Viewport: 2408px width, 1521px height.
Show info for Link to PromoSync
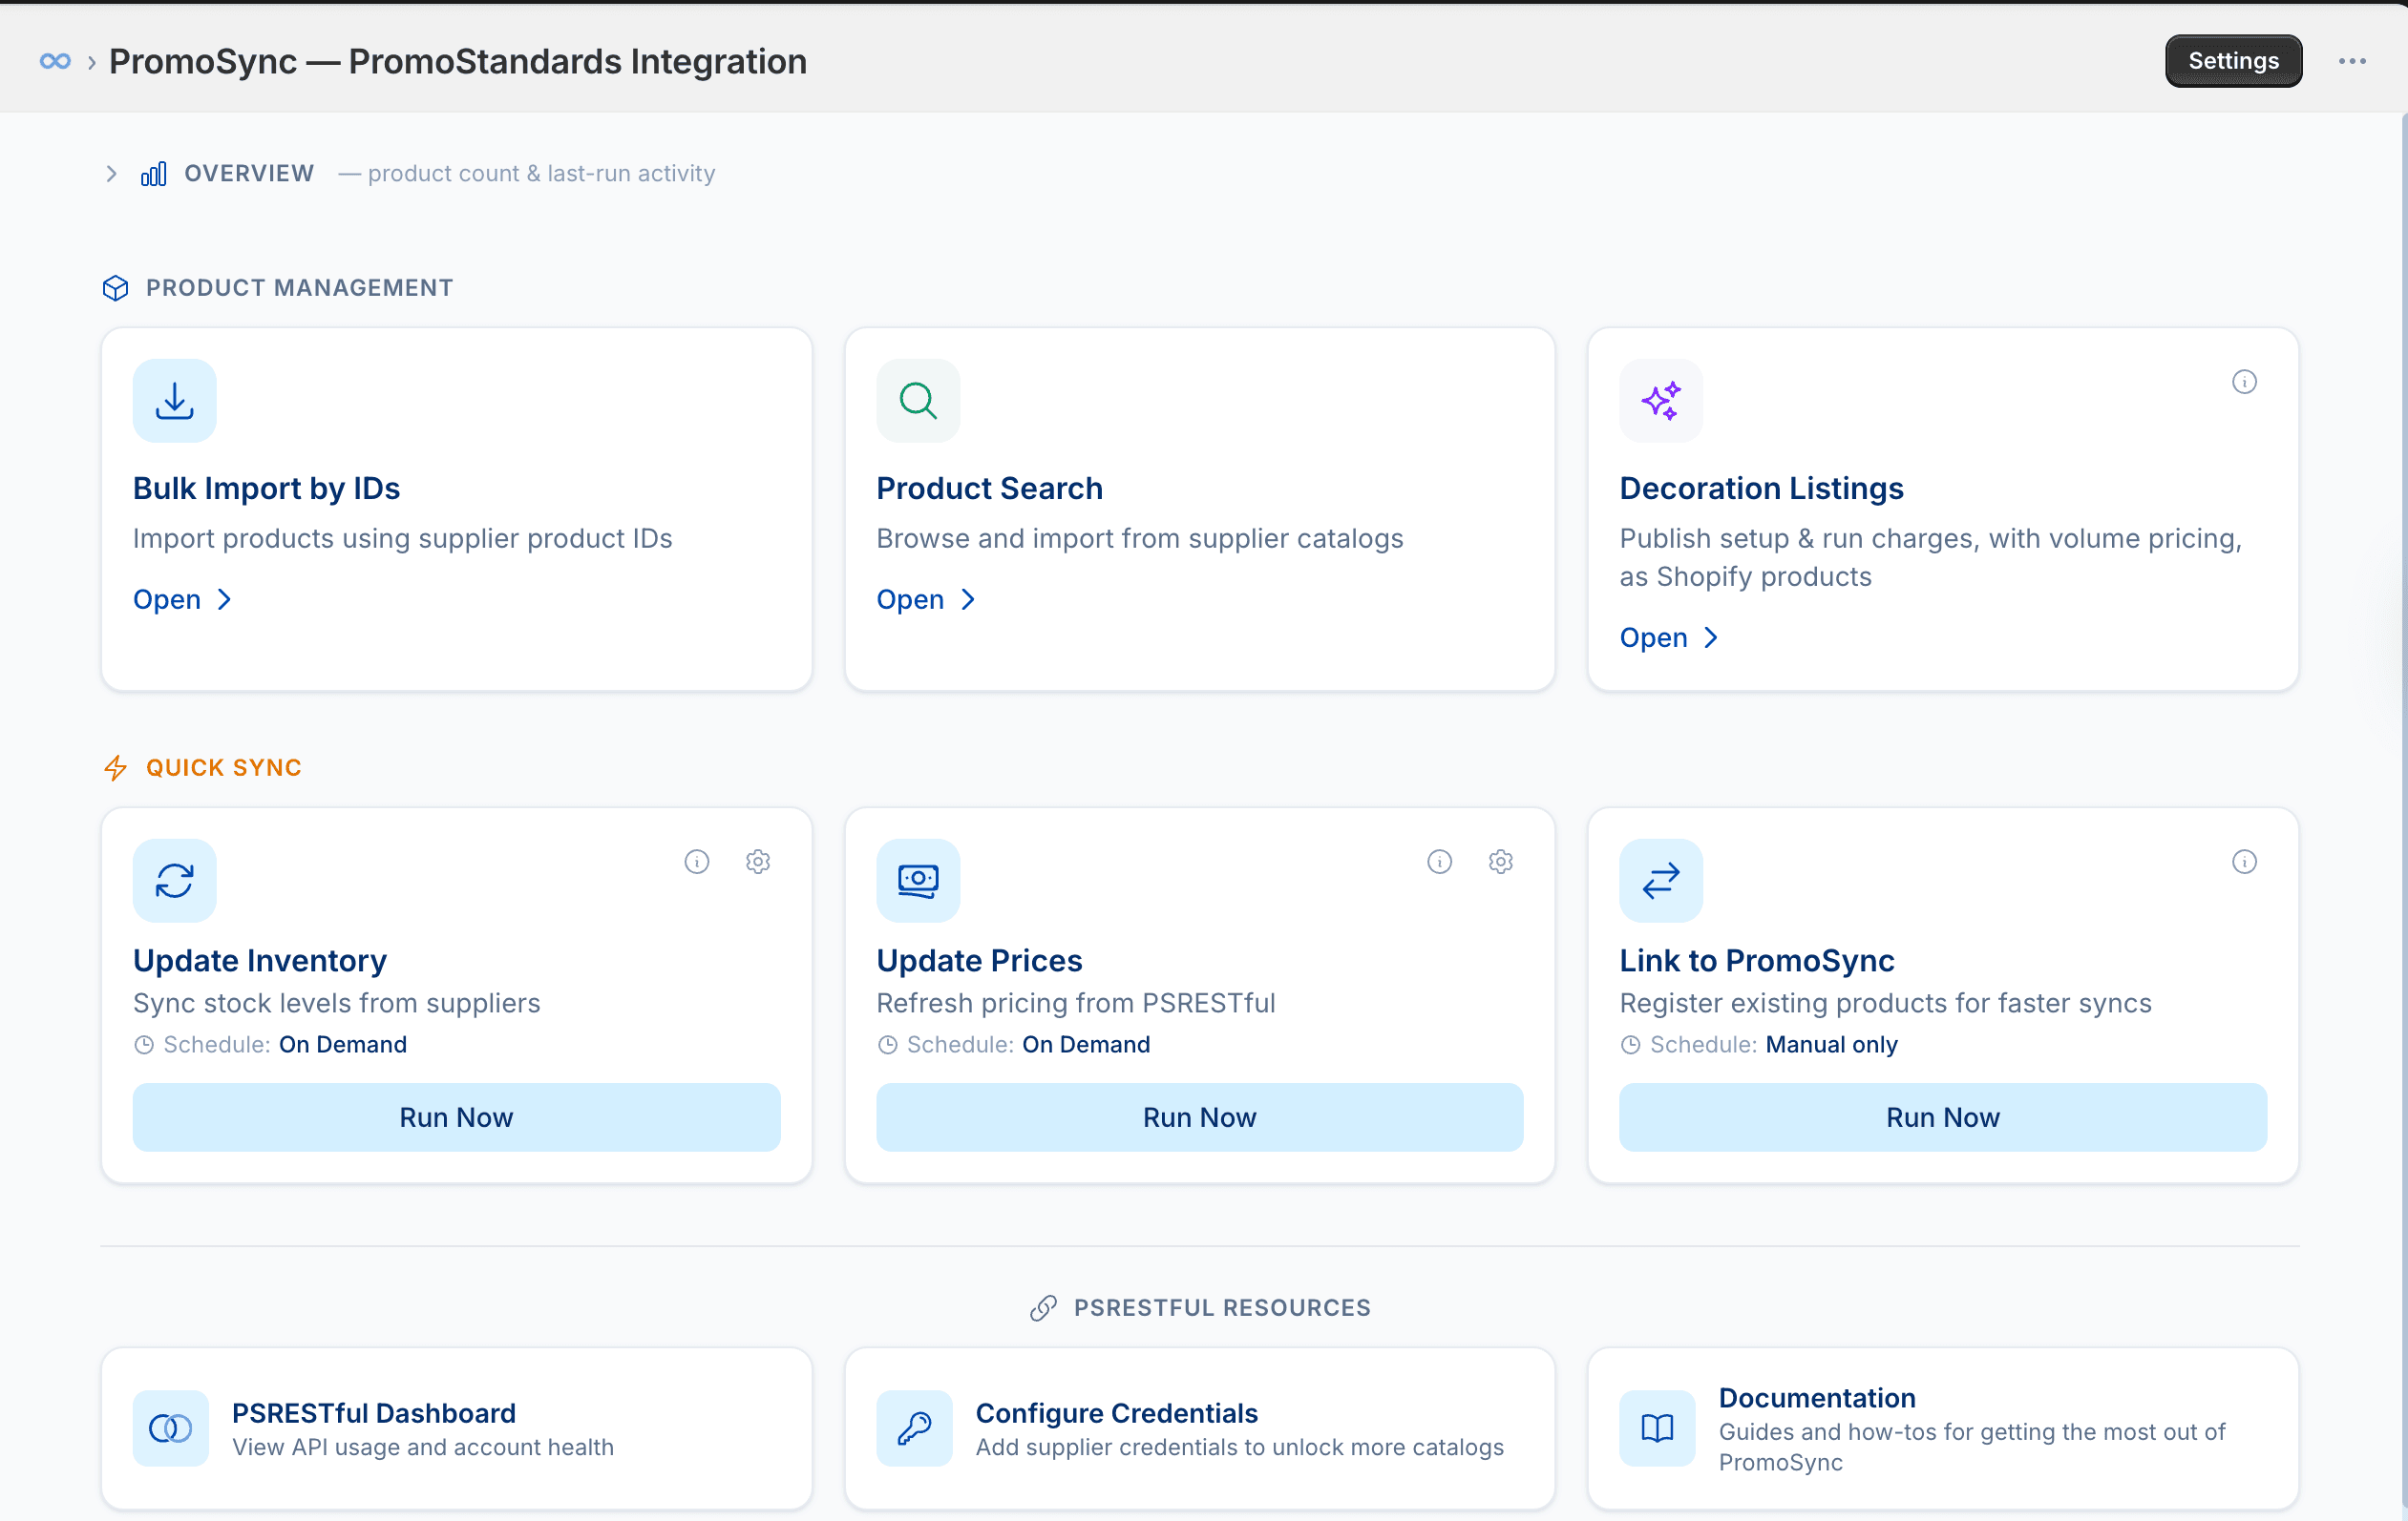(2244, 862)
